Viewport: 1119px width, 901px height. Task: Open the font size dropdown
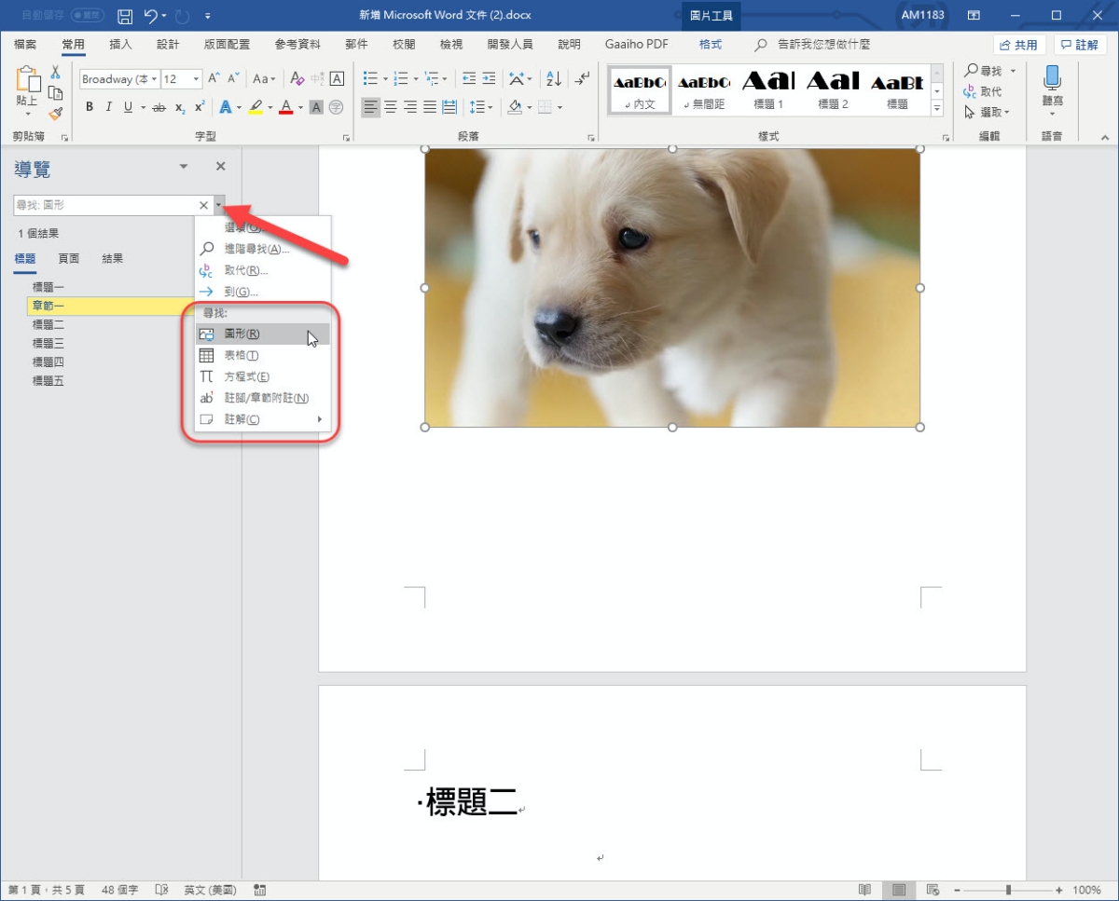(197, 79)
